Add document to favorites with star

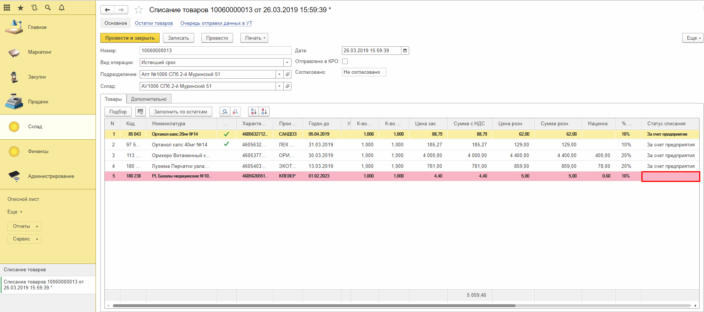[x=139, y=10]
